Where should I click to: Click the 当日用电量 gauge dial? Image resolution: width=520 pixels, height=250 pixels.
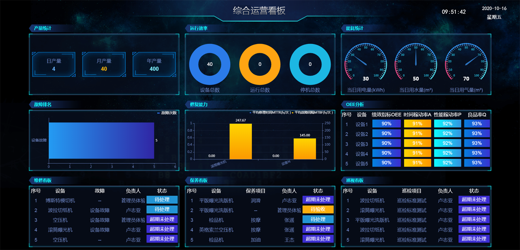pyautogui.click(x=366, y=63)
